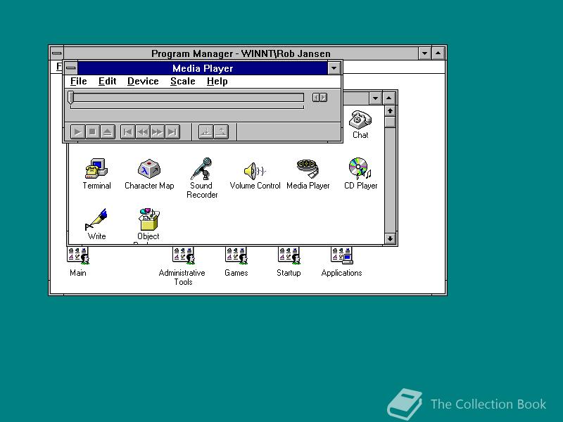Click Previous Mark button in Media Player
This screenshot has height=422, width=563.
(x=127, y=132)
